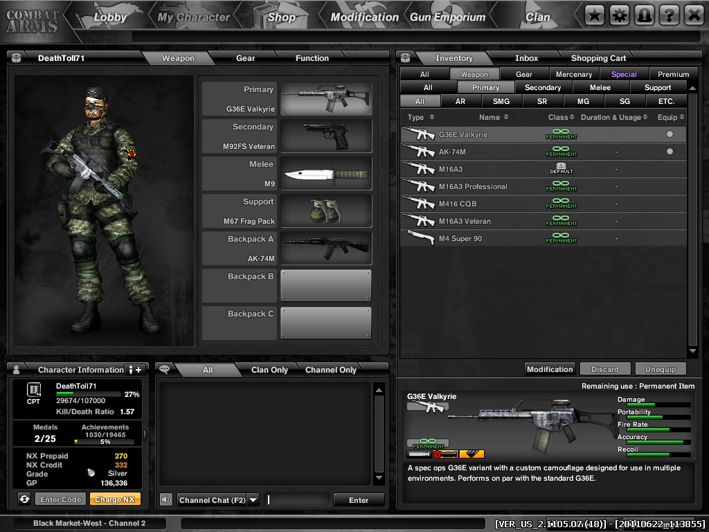Click the inventory list scroll down arrow
The image size is (709, 532).
click(692, 351)
